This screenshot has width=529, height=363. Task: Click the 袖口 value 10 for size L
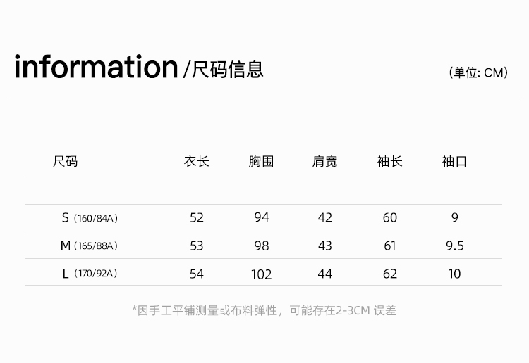pyautogui.click(x=454, y=274)
